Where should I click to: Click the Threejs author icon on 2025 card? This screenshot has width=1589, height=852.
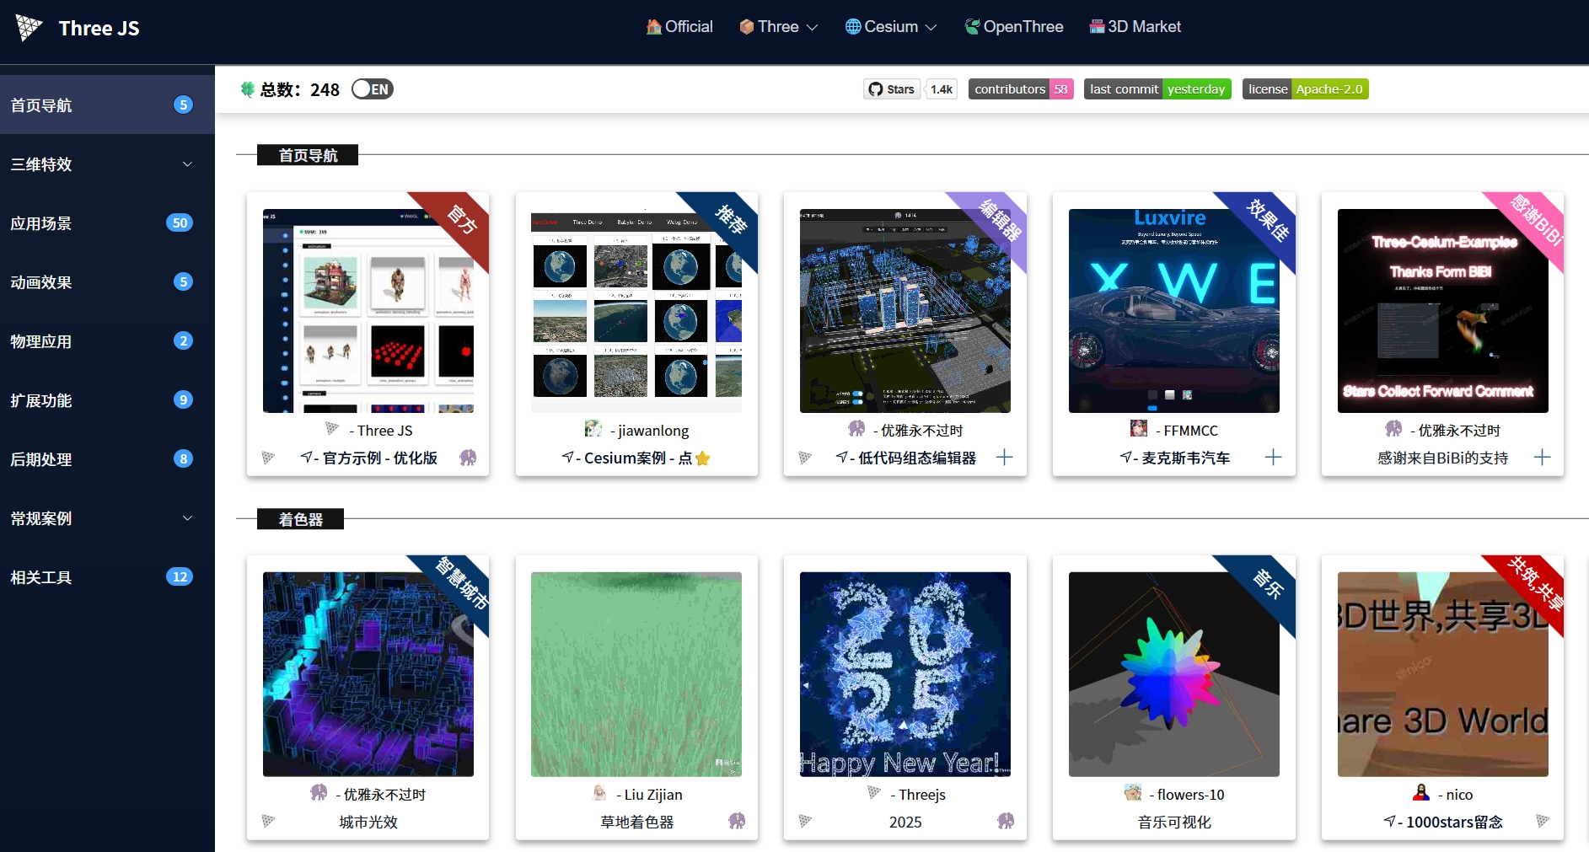(x=874, y=793)
